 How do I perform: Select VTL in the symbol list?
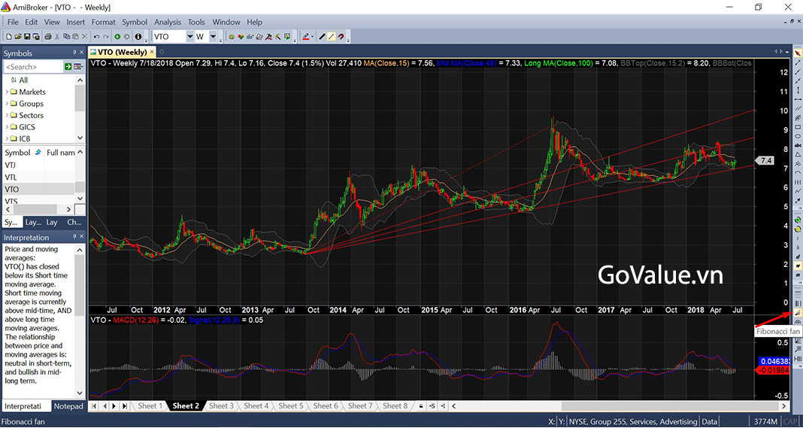coord(38,177)
